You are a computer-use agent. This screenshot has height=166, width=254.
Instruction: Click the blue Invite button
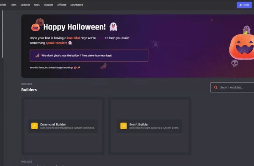[244, 5]
